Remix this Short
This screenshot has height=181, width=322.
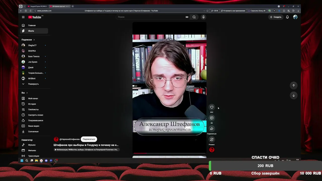212,140
